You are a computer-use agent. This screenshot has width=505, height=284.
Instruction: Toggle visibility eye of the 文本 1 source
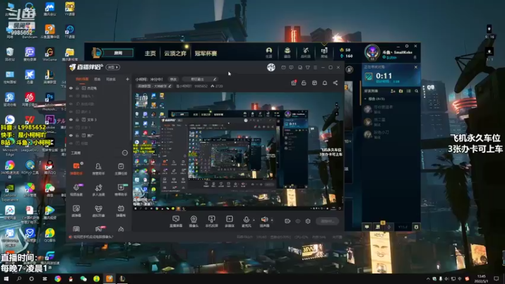(71, 127)
